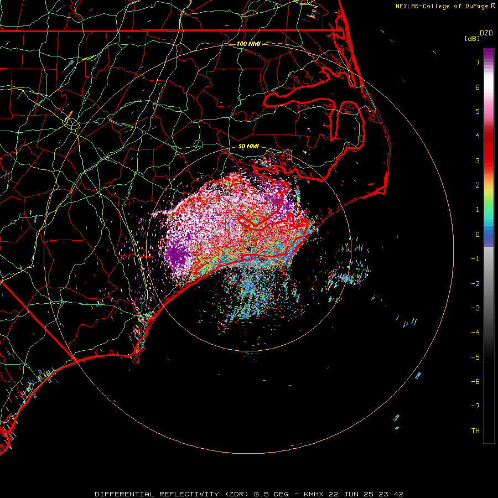Click the 50 NMI range ring label
The width and height of the screenshot is (498, 498).
[x=248, y=146]
